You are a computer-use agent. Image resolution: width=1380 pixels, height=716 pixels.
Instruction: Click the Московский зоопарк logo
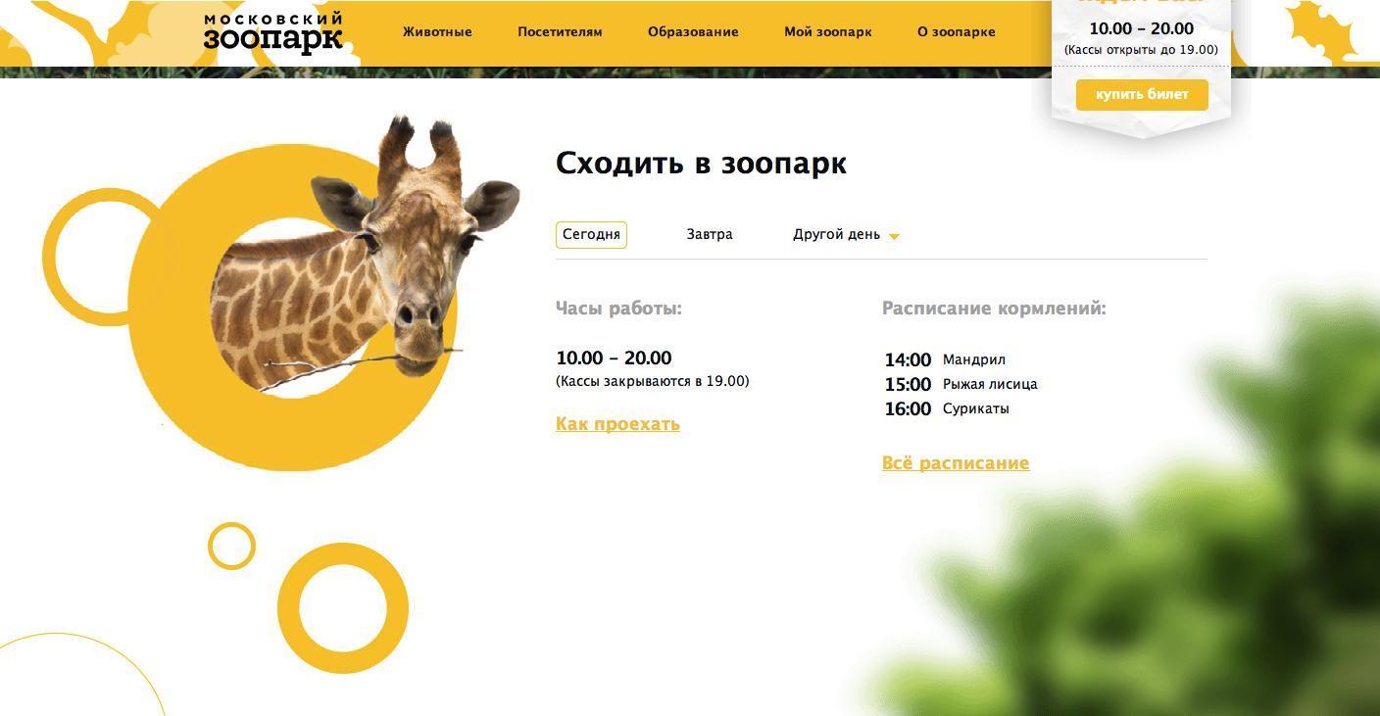(273, 32)
